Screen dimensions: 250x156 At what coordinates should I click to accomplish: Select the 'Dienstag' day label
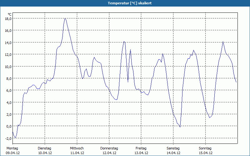coord(44,149)
